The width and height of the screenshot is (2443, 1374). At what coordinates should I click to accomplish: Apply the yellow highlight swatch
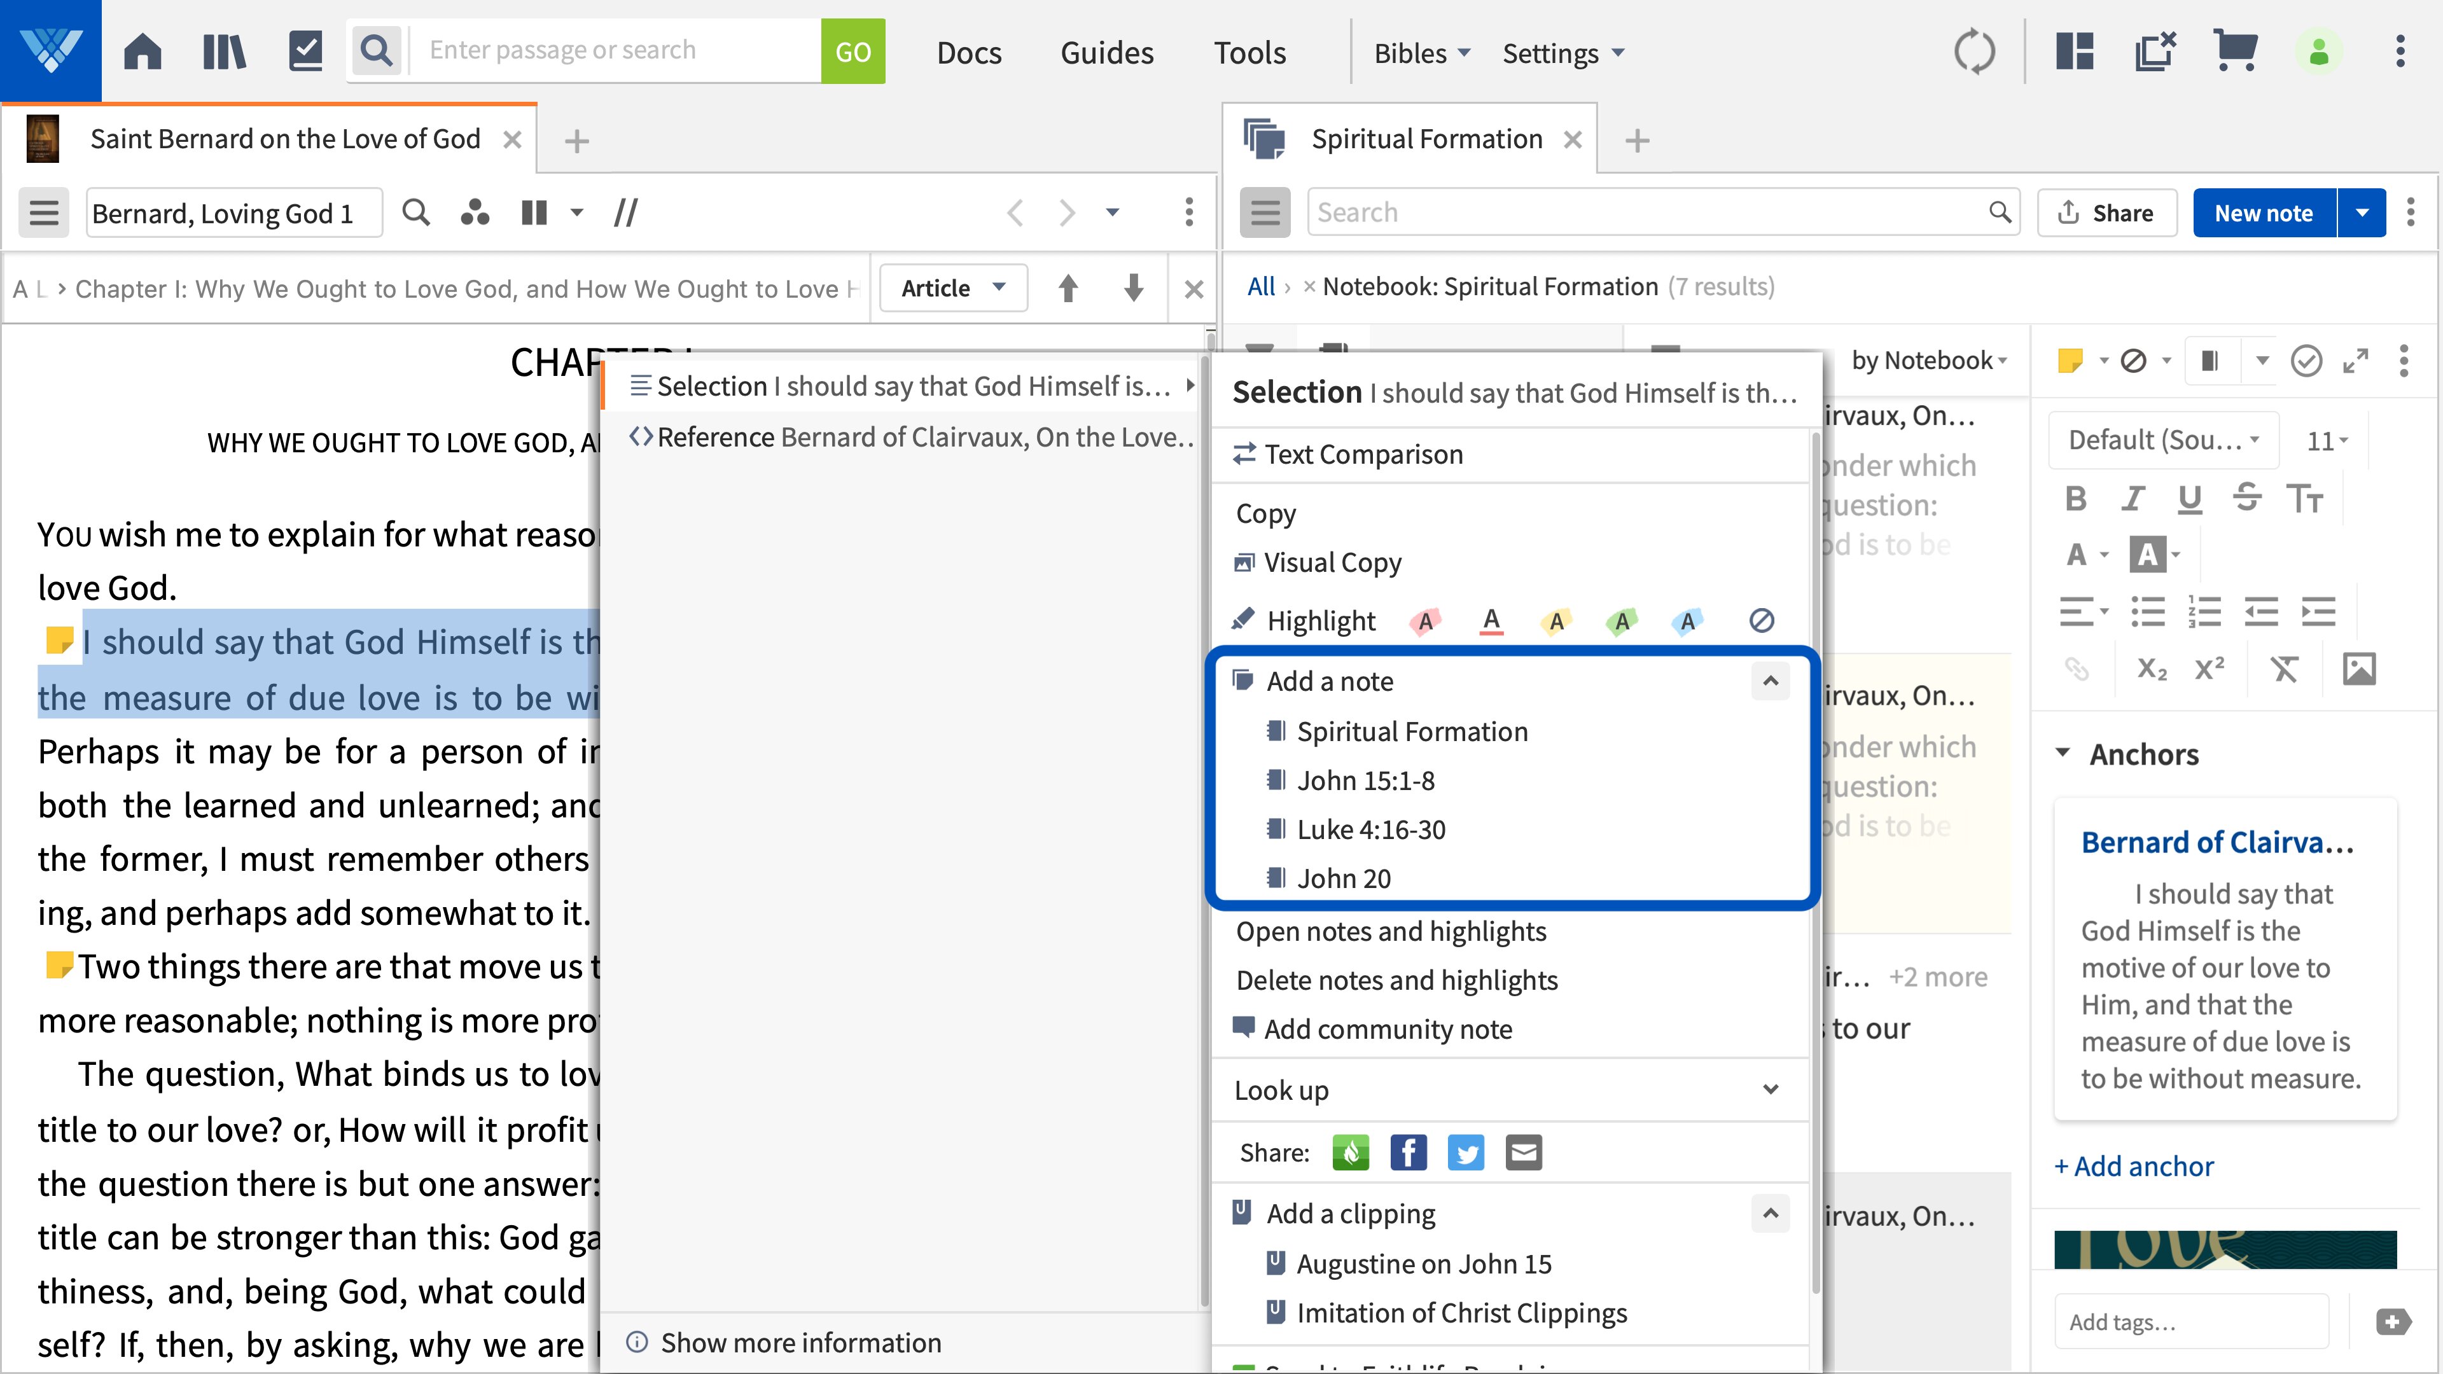coord(1556,621)
